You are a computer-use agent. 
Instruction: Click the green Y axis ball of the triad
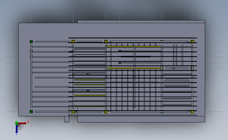(x=17, y=123)
